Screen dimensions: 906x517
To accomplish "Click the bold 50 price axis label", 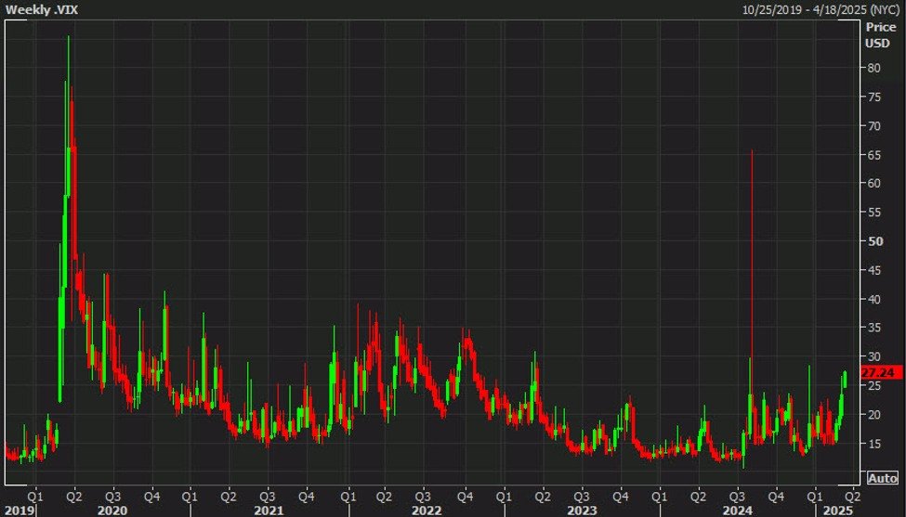I will pyautogui.click(x=875, y=241).
